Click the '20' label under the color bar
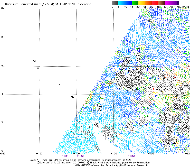The image size is (190, 167). click(138, 7)
